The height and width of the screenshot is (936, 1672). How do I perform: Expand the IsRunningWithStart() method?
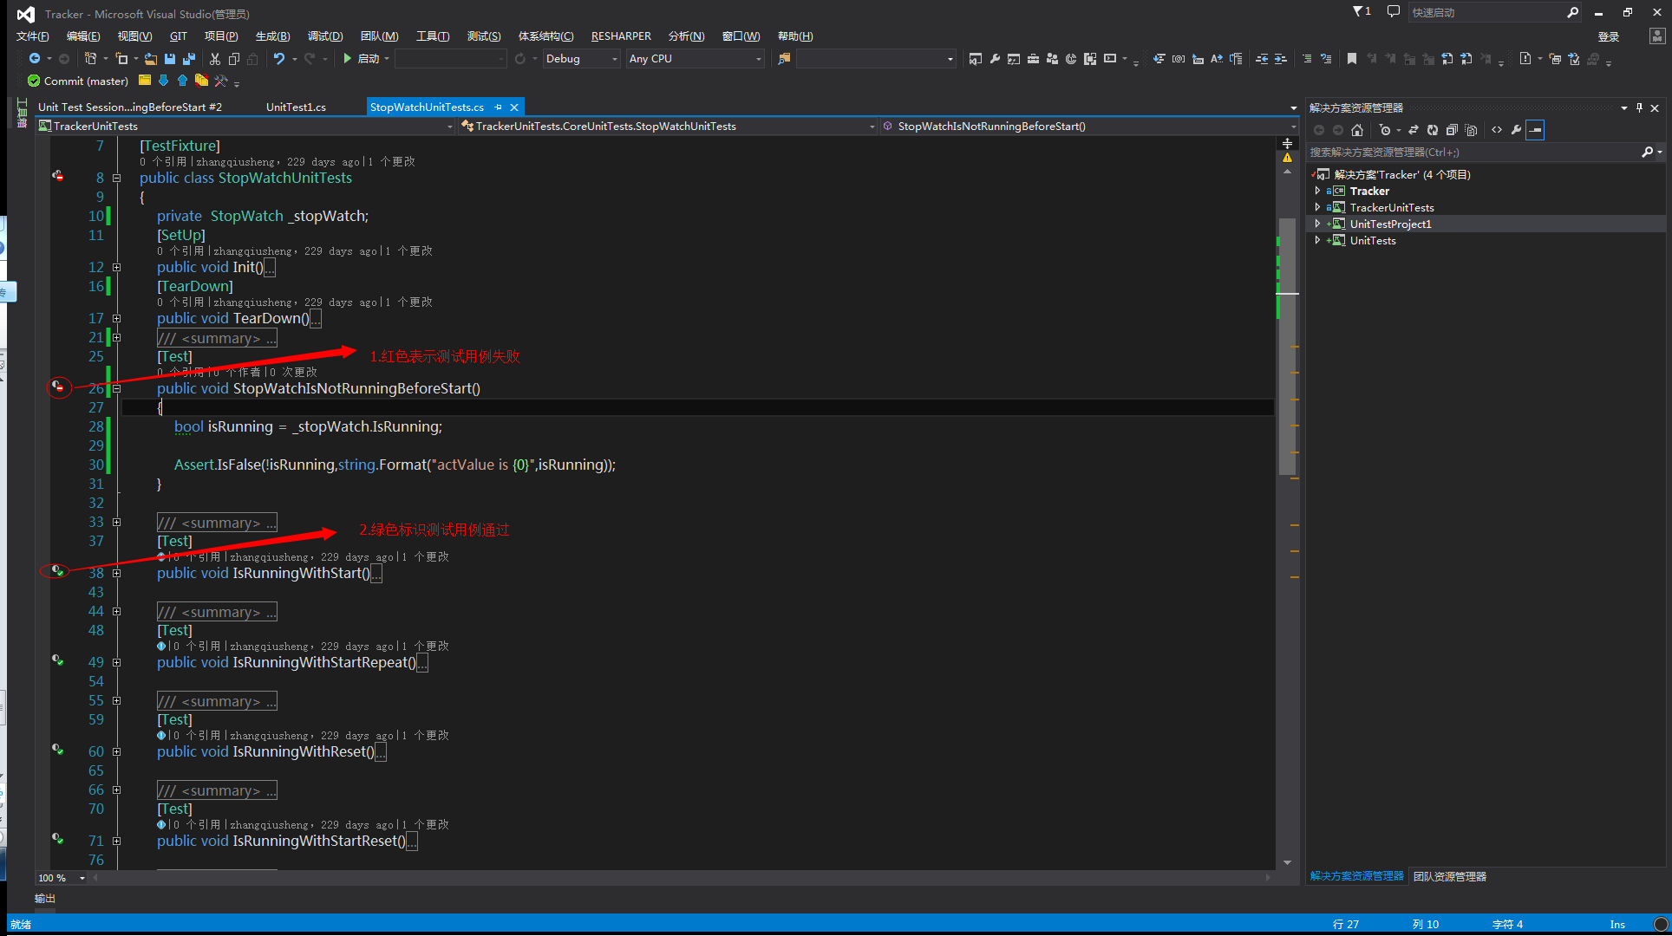(116, 573)
